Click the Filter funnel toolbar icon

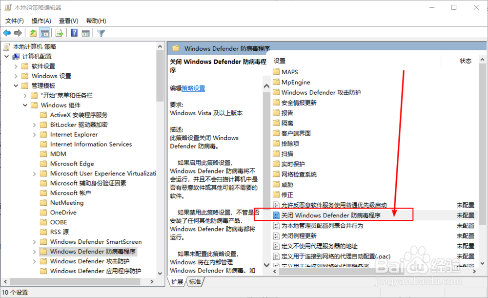pyautogui.click(x=101, y=33)
